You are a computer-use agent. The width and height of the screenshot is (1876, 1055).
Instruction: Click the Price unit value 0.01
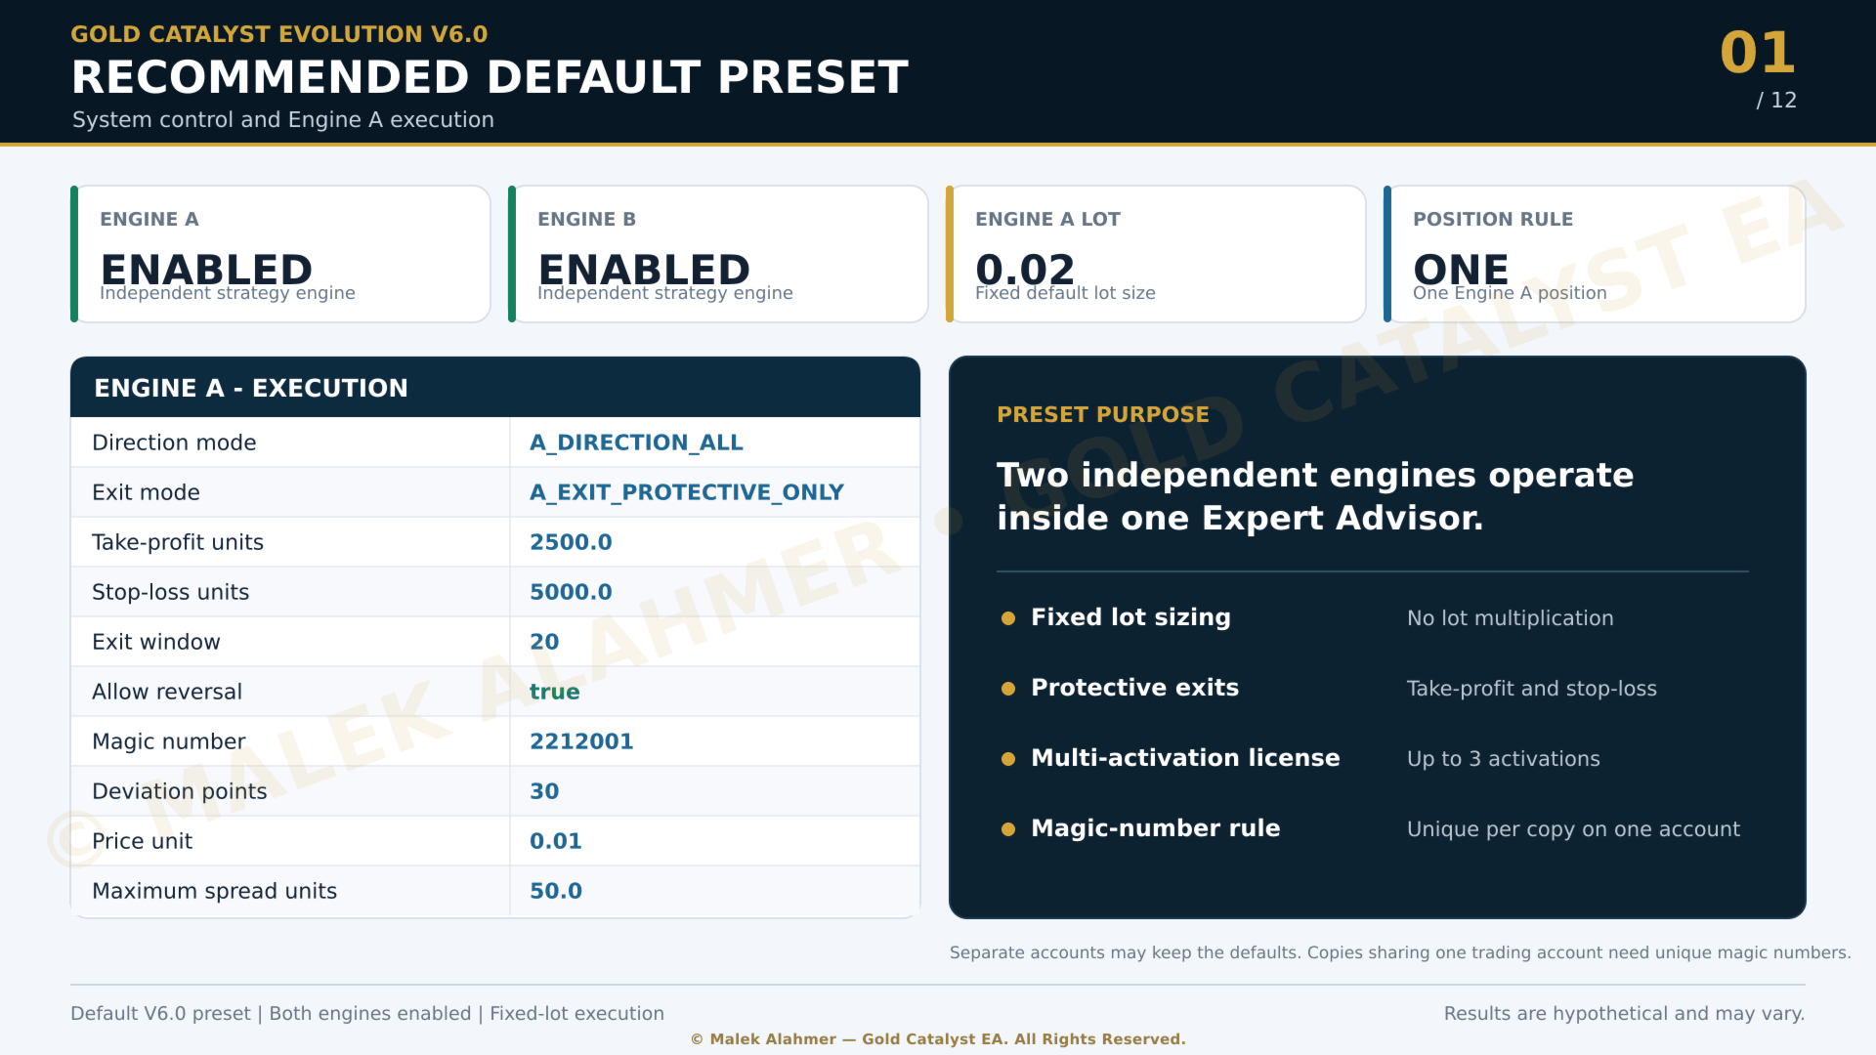point(555,841)
